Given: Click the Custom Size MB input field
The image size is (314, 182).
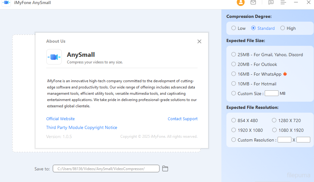Looking at the screenshot, I should (x=271, y=94).
